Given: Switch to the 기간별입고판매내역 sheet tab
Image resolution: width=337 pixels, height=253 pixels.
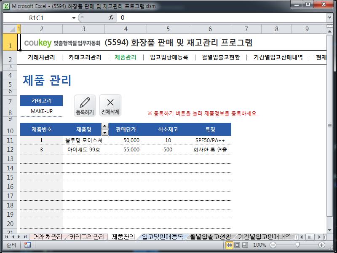Looking at the screenshot, I should pyautogui.click(x=264, y=237).
